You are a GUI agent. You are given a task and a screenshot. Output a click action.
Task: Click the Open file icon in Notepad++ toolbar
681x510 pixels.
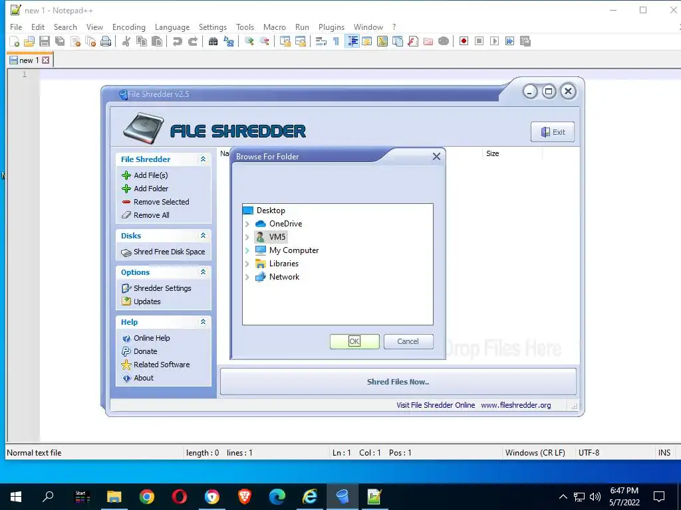point(29,41)
